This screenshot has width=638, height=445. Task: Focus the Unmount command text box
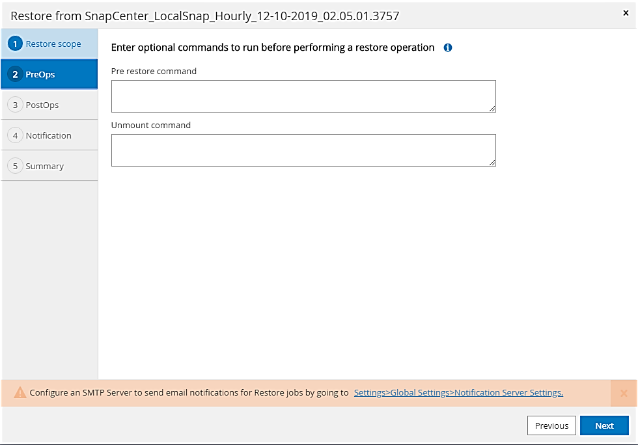[x=303, y=150]
